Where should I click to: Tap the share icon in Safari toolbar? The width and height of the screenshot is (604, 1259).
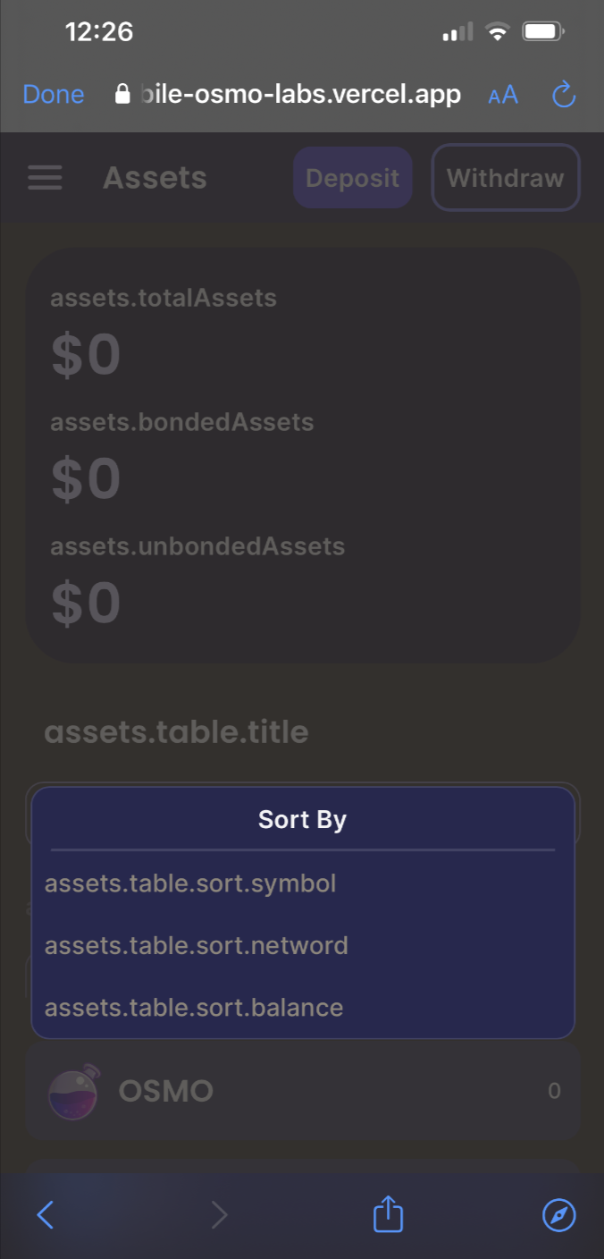pos(387,1214)
